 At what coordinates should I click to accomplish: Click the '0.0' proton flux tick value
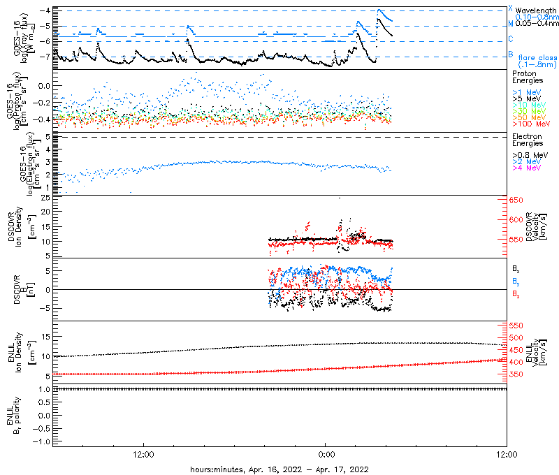44,86
